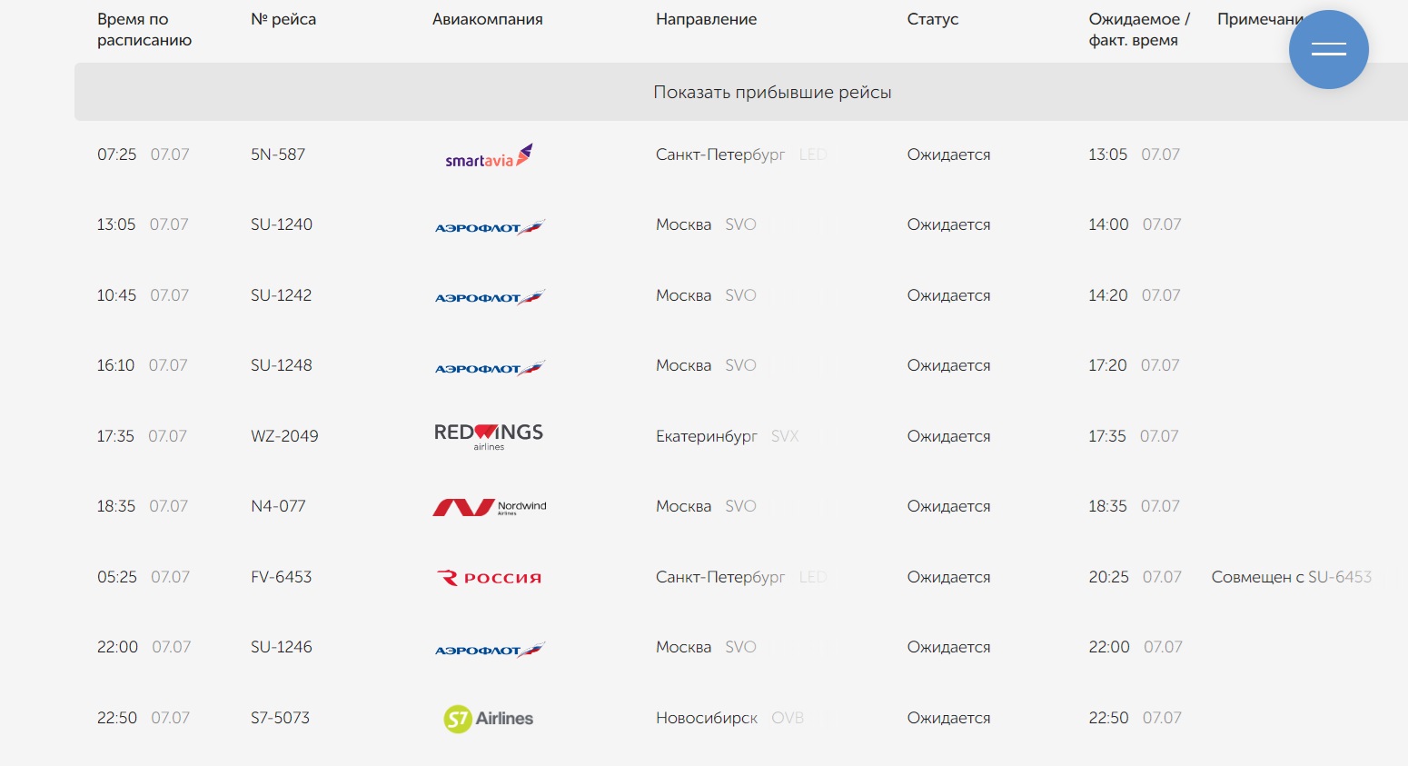Expand "Показать прибывшие рейсы" bar
The image size is (1408, 766).
[x=772, y=93]
